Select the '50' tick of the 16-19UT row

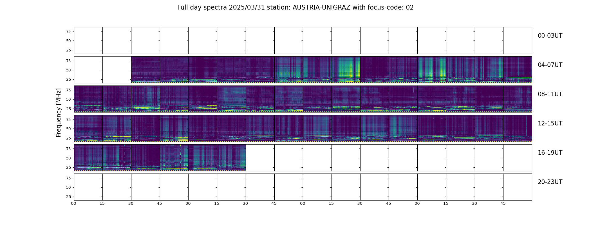(x=68, y=158)
